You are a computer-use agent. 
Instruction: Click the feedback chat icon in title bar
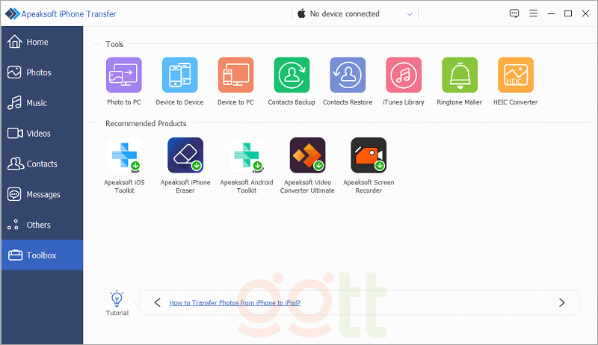click(514, 13)
